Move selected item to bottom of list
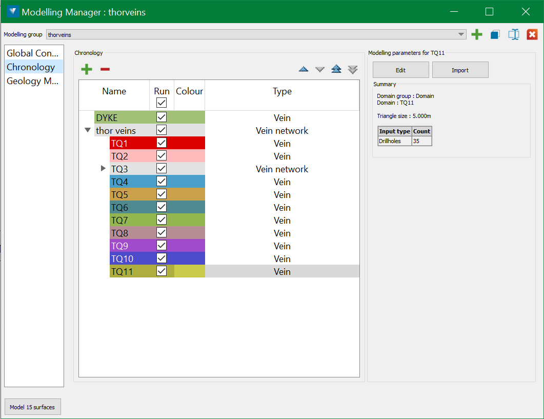The image size is (544, 419). (353, 69)
